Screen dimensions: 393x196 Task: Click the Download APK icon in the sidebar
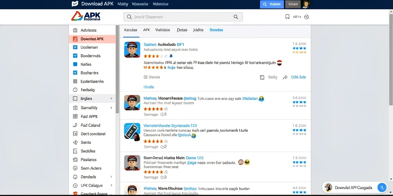[x=75, y=39]
